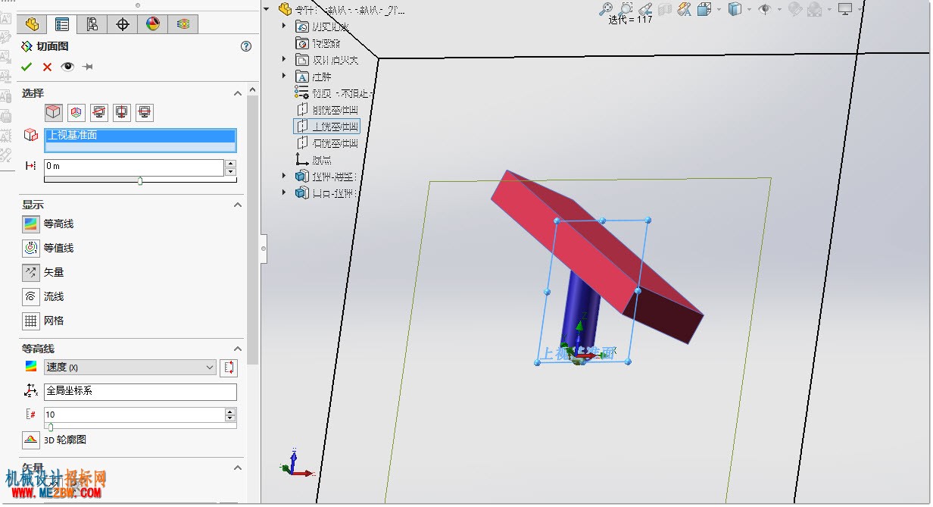Open the help question mark icon
Screen dimensions: 933x507
coord(245,46)
